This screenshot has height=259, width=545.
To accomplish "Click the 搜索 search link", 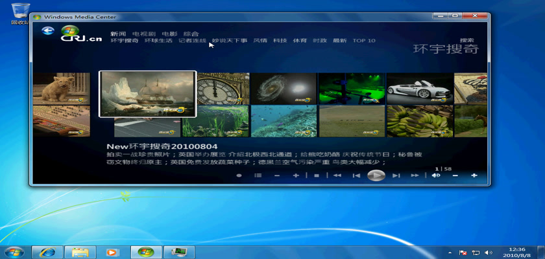I will pyautogui.click(x=467, y=39).
